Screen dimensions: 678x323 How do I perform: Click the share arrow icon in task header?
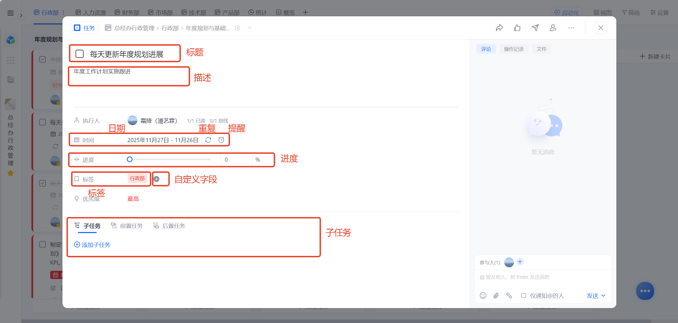[499, 28]
